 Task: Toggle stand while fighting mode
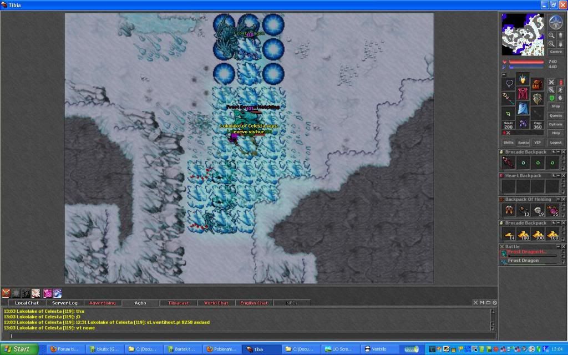point(561,83)
